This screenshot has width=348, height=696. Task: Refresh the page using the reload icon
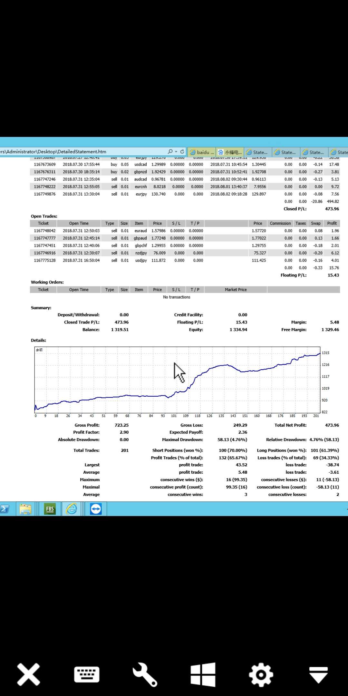(x=182, y=151)
